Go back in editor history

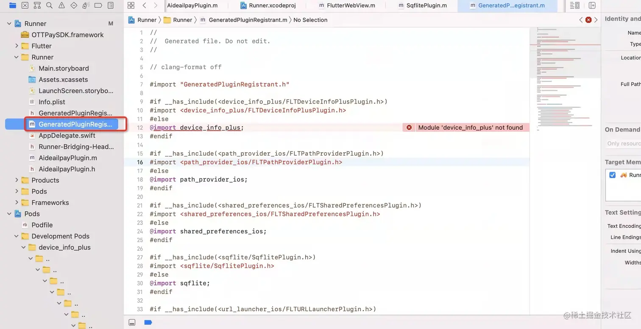coord(145,5)
